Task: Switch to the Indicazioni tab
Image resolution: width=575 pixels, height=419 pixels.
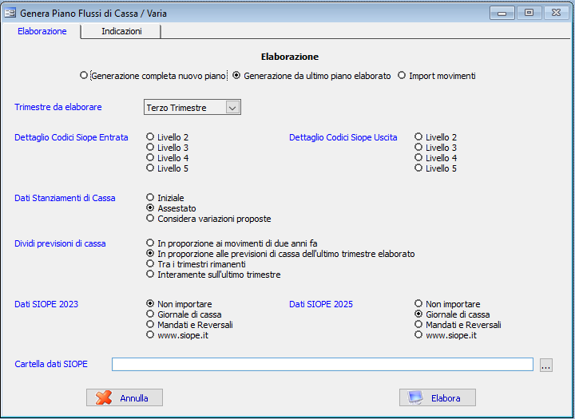Action: (121, 31)
